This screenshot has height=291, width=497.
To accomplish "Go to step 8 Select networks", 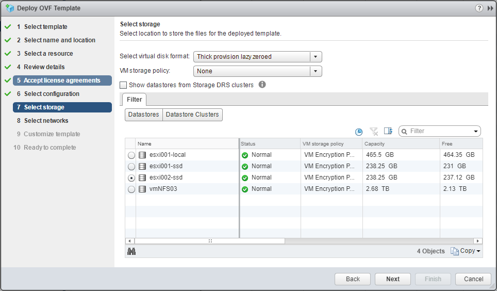I will pos(46,121).
